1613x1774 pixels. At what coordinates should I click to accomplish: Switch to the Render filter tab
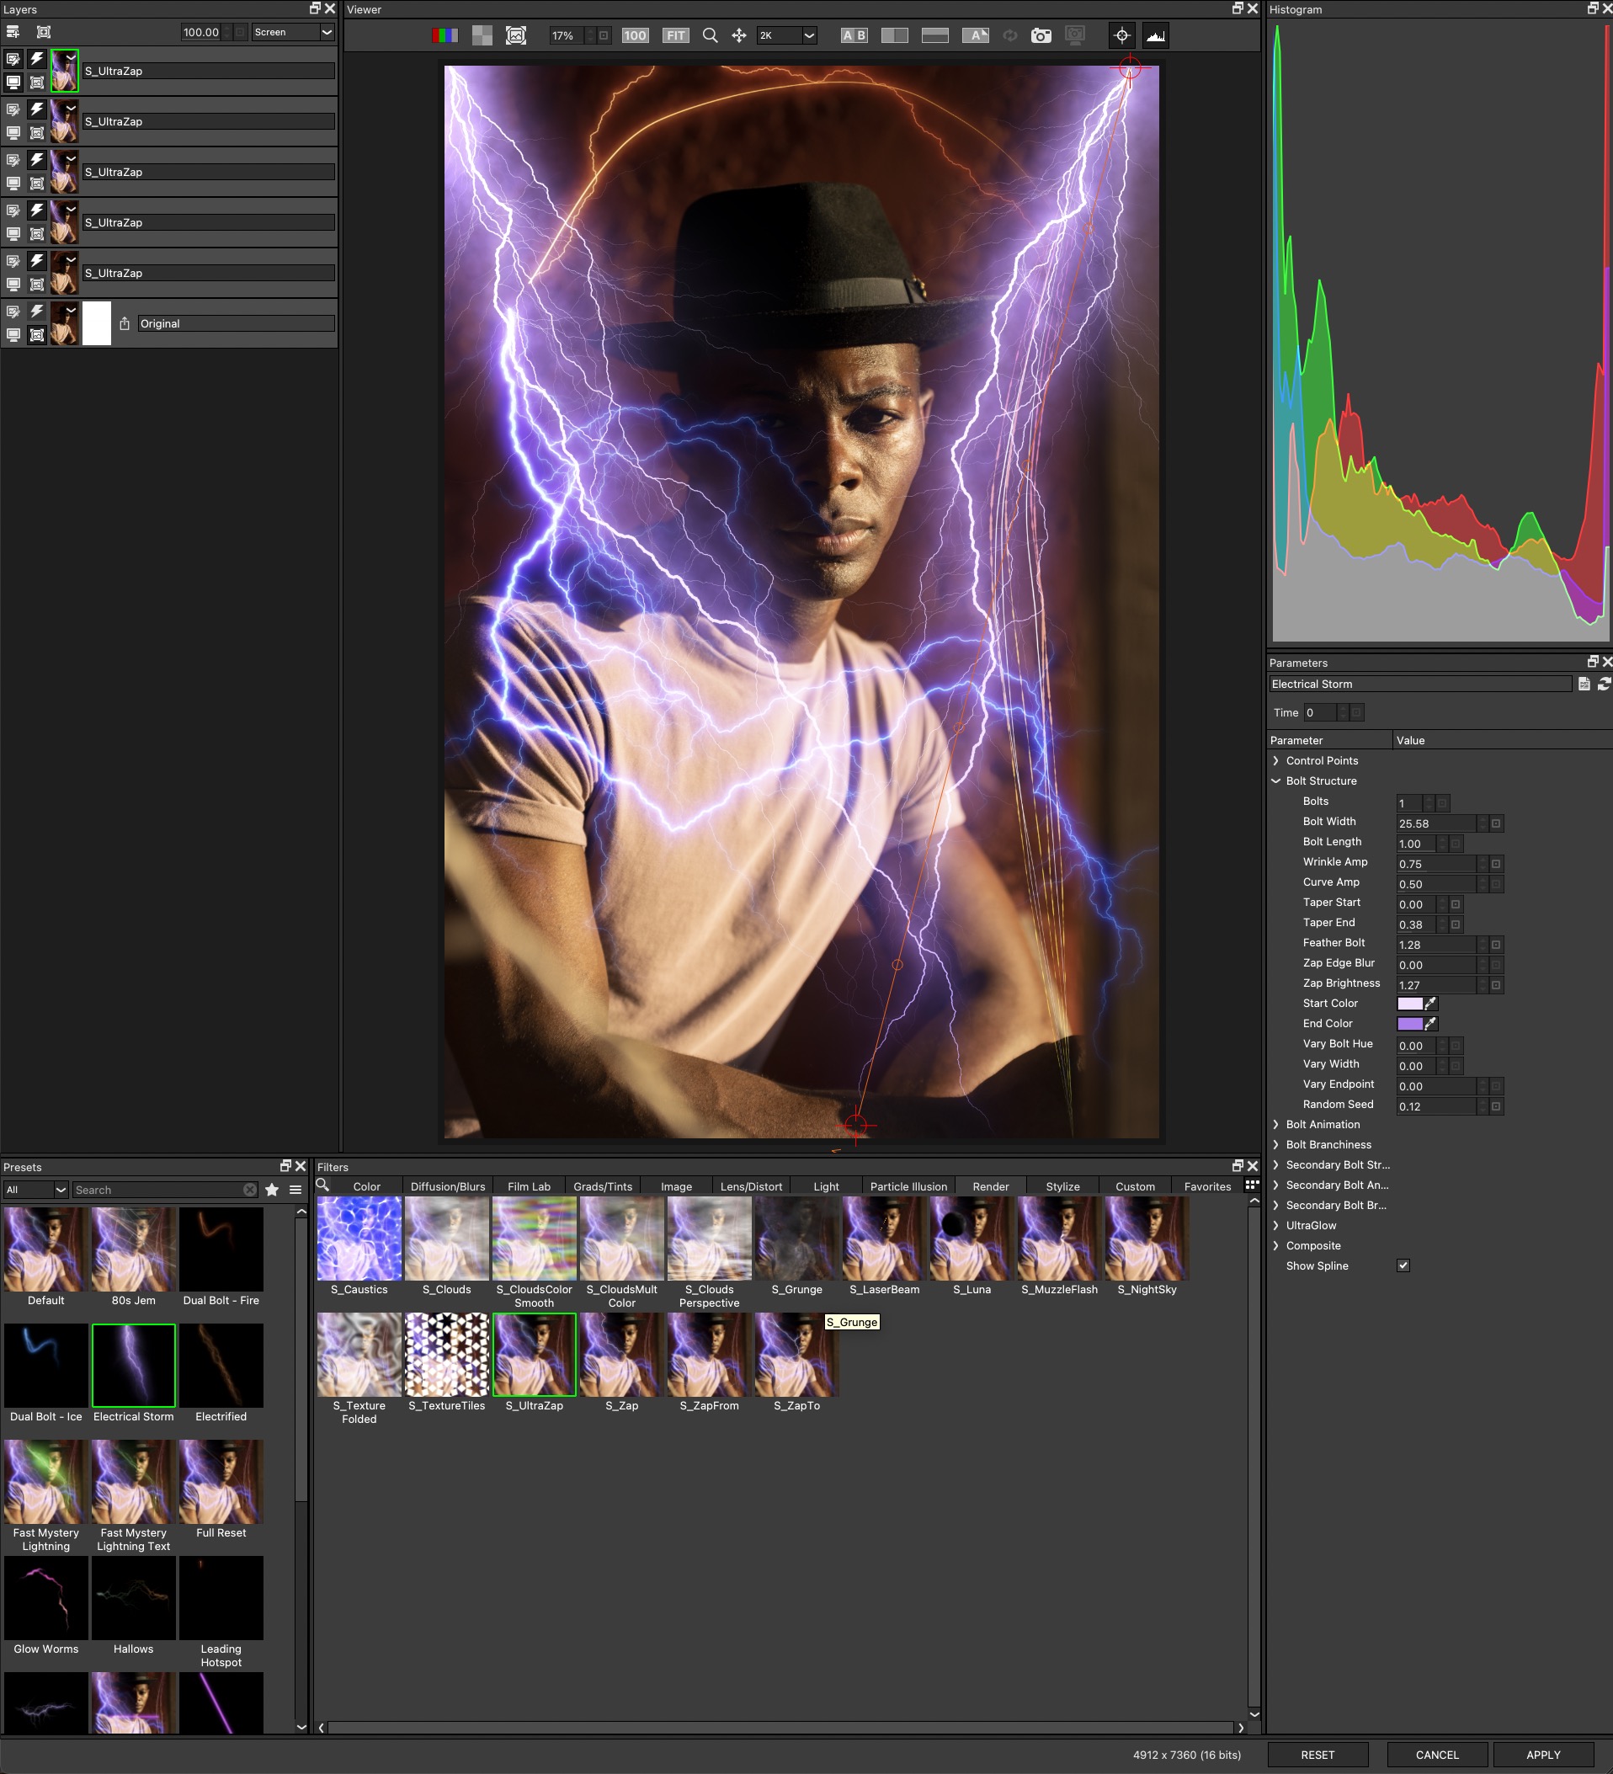[x=990, y=1186]
